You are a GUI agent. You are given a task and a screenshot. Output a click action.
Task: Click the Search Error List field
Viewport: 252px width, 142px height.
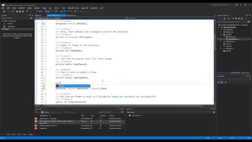109,112
